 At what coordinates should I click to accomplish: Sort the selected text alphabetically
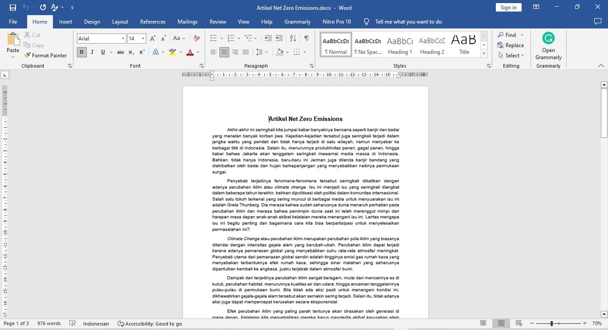(x=293, y=38)
